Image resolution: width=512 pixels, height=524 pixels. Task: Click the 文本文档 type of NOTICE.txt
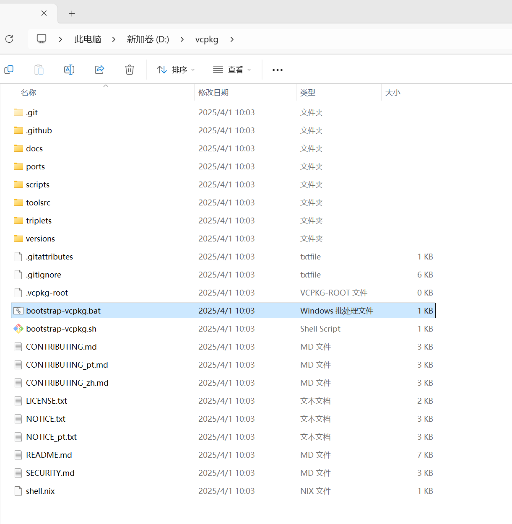(315, 419)
